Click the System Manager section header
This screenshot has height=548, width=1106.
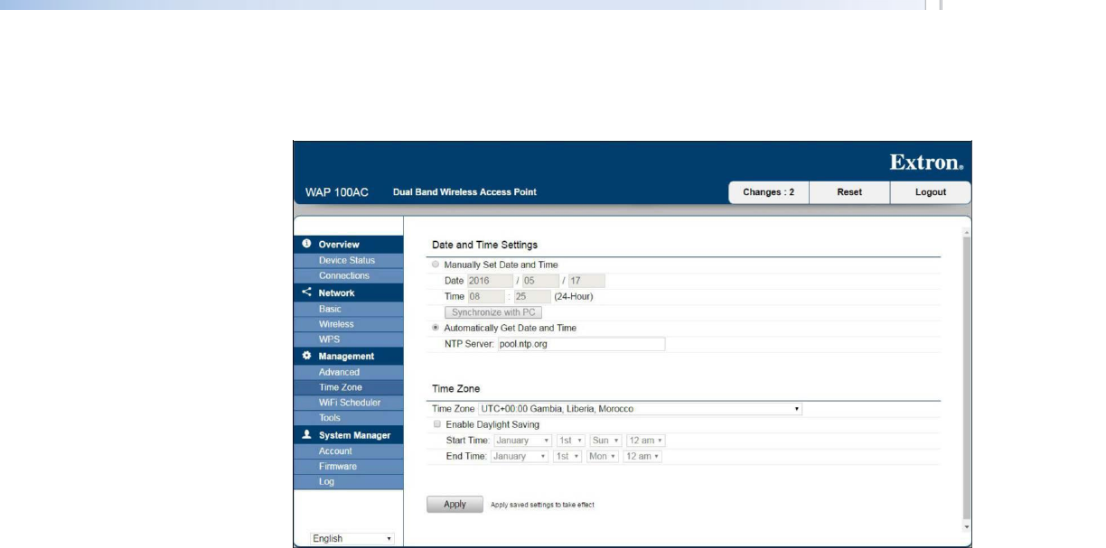pos(349,435)
